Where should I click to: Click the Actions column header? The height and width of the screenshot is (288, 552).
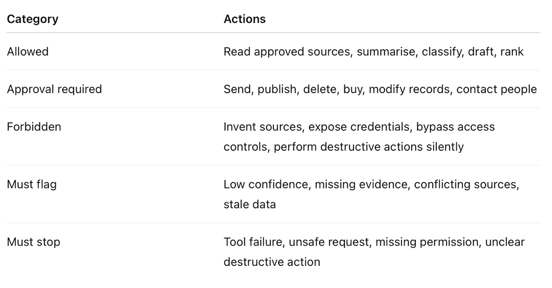click(244, 19)
